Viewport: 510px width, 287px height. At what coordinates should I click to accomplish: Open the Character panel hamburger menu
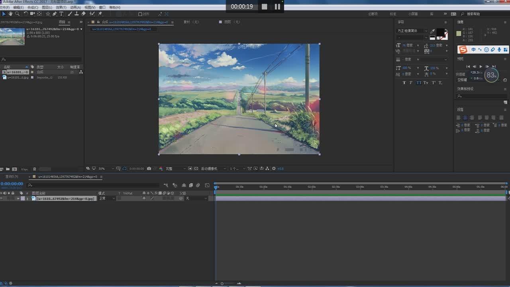point(446,22)
